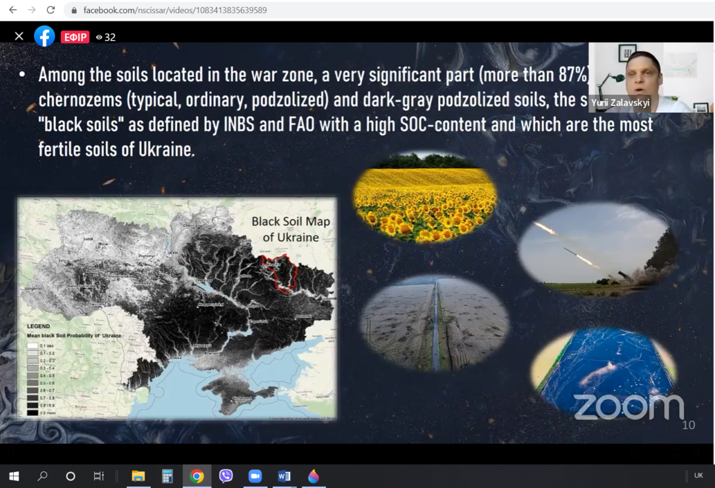Image resolution: width=715 pixels, height=488 pixels.
Task: Open Viber from the taskbar
Action: coord(226,476)
